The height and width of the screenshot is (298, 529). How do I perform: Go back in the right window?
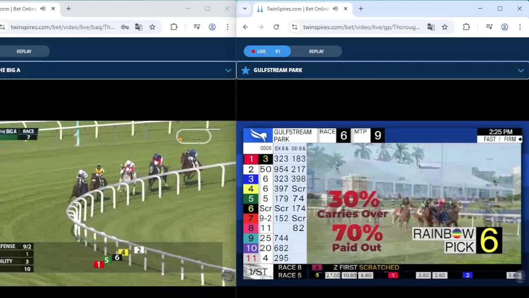[245, 27]
